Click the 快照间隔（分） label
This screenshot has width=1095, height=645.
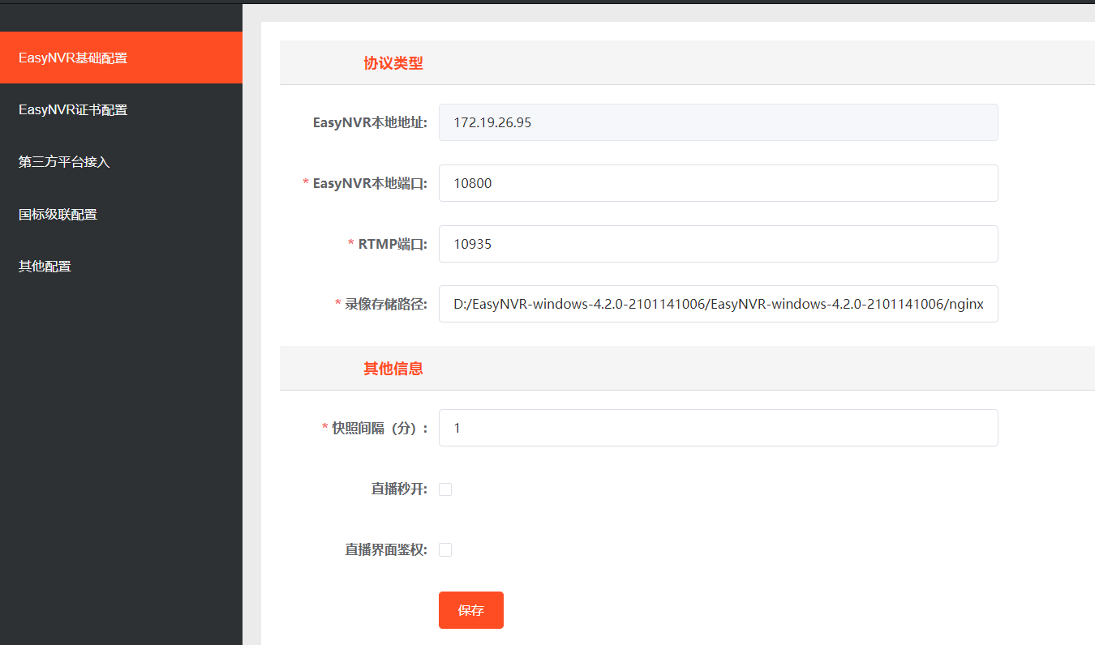(x=380, y=429)
